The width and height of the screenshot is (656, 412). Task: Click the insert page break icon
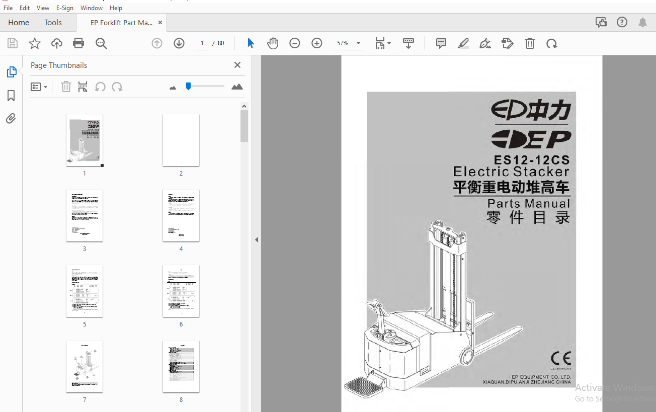83,87
